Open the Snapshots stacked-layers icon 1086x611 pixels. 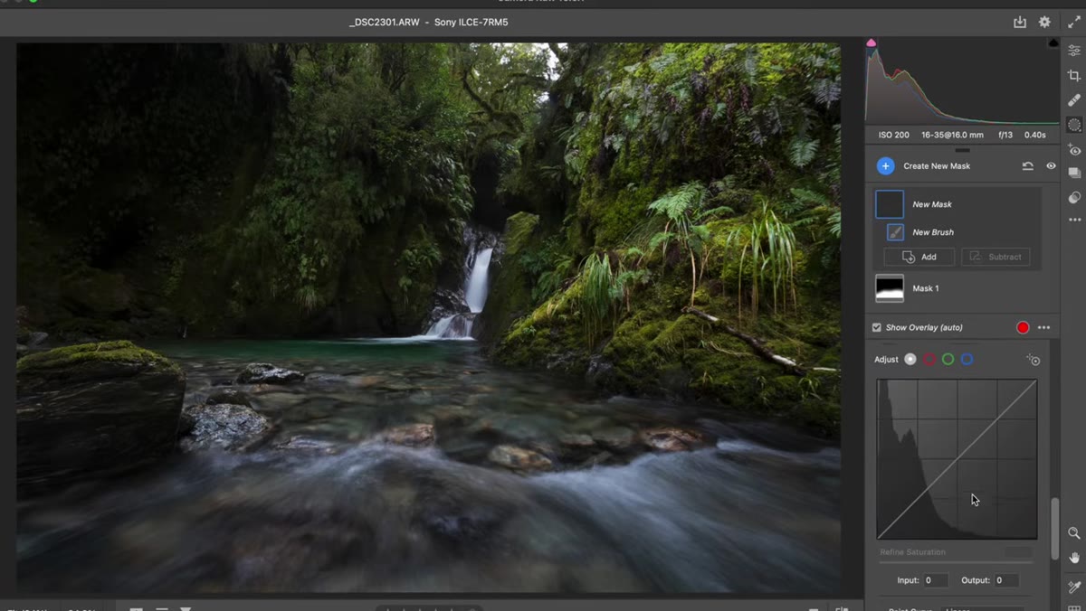coord(1074,173)
